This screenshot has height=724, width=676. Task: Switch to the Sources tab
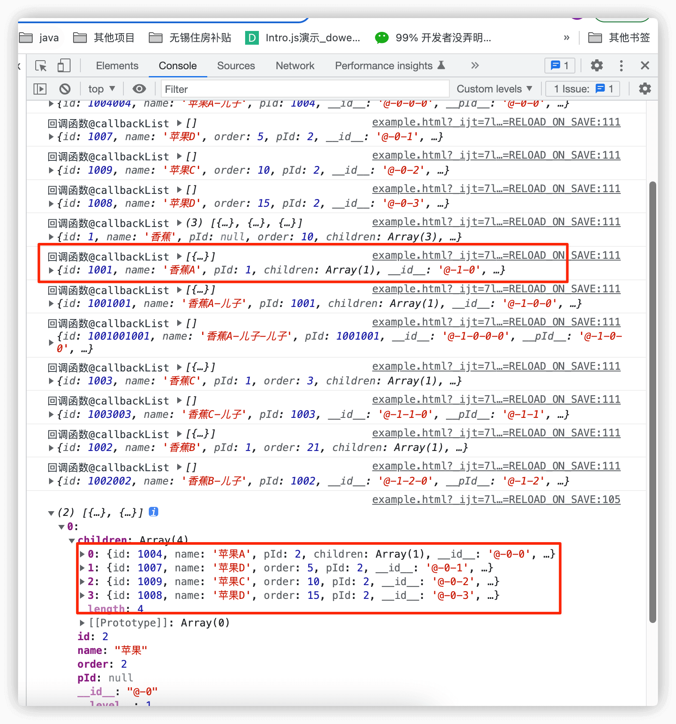pos(236,66)
